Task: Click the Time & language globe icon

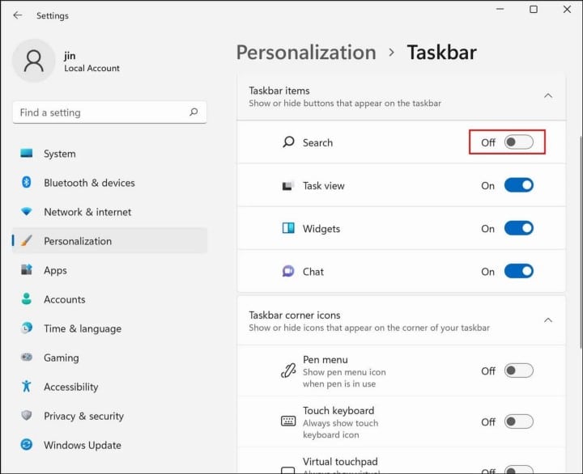Action: click(x=27, y=328)
